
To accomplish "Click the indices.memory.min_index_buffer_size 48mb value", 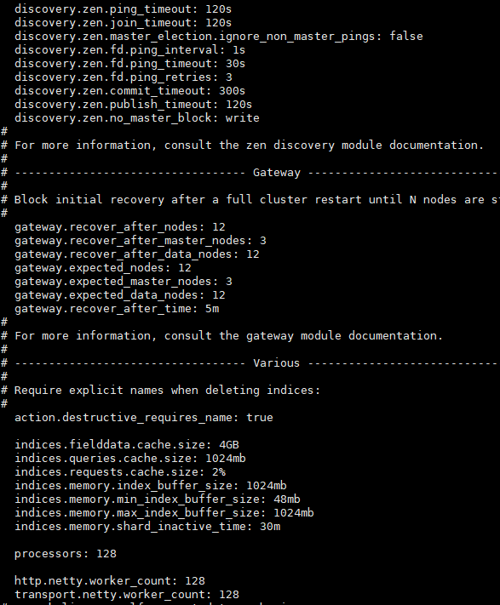I will pyautogui.click(x=287, y=499).
